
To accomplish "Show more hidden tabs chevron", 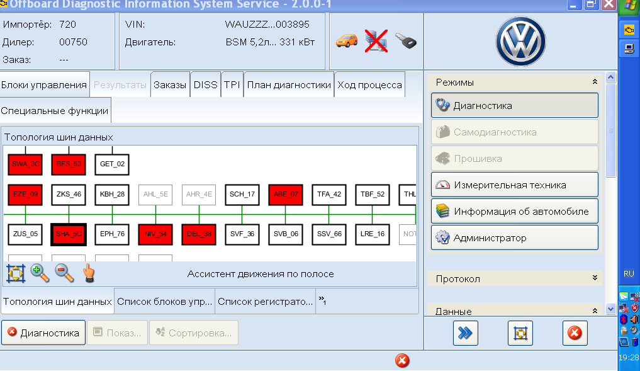I will pos(322,300).
